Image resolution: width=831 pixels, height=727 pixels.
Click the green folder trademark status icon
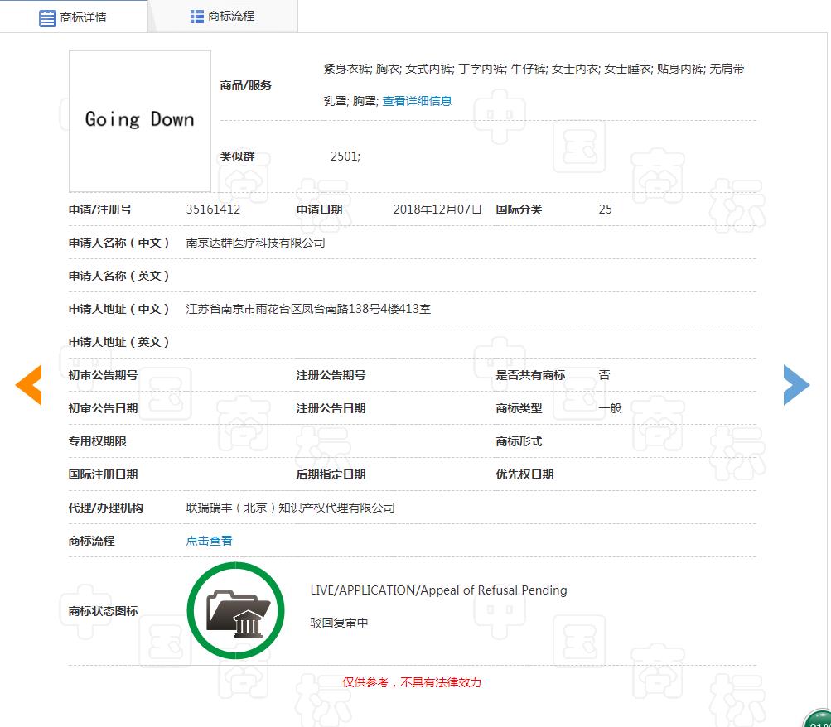[235, 609]
